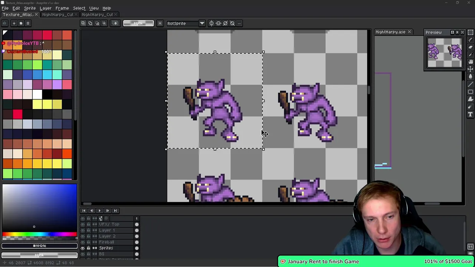Open the palette sort options icon
Image resolution: width=475 pixels, height=267 pixels.
click(14, 23)
